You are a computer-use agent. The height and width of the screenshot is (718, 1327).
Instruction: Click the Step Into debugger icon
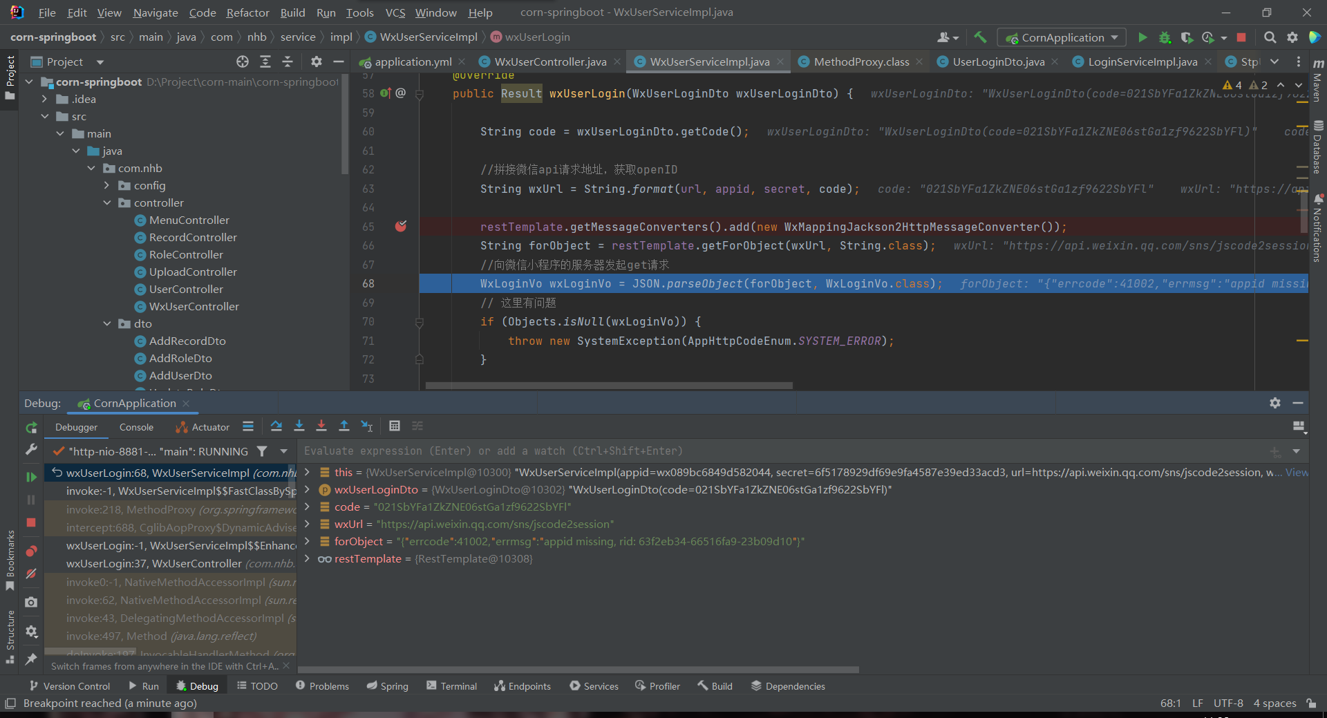pos(299,426)
